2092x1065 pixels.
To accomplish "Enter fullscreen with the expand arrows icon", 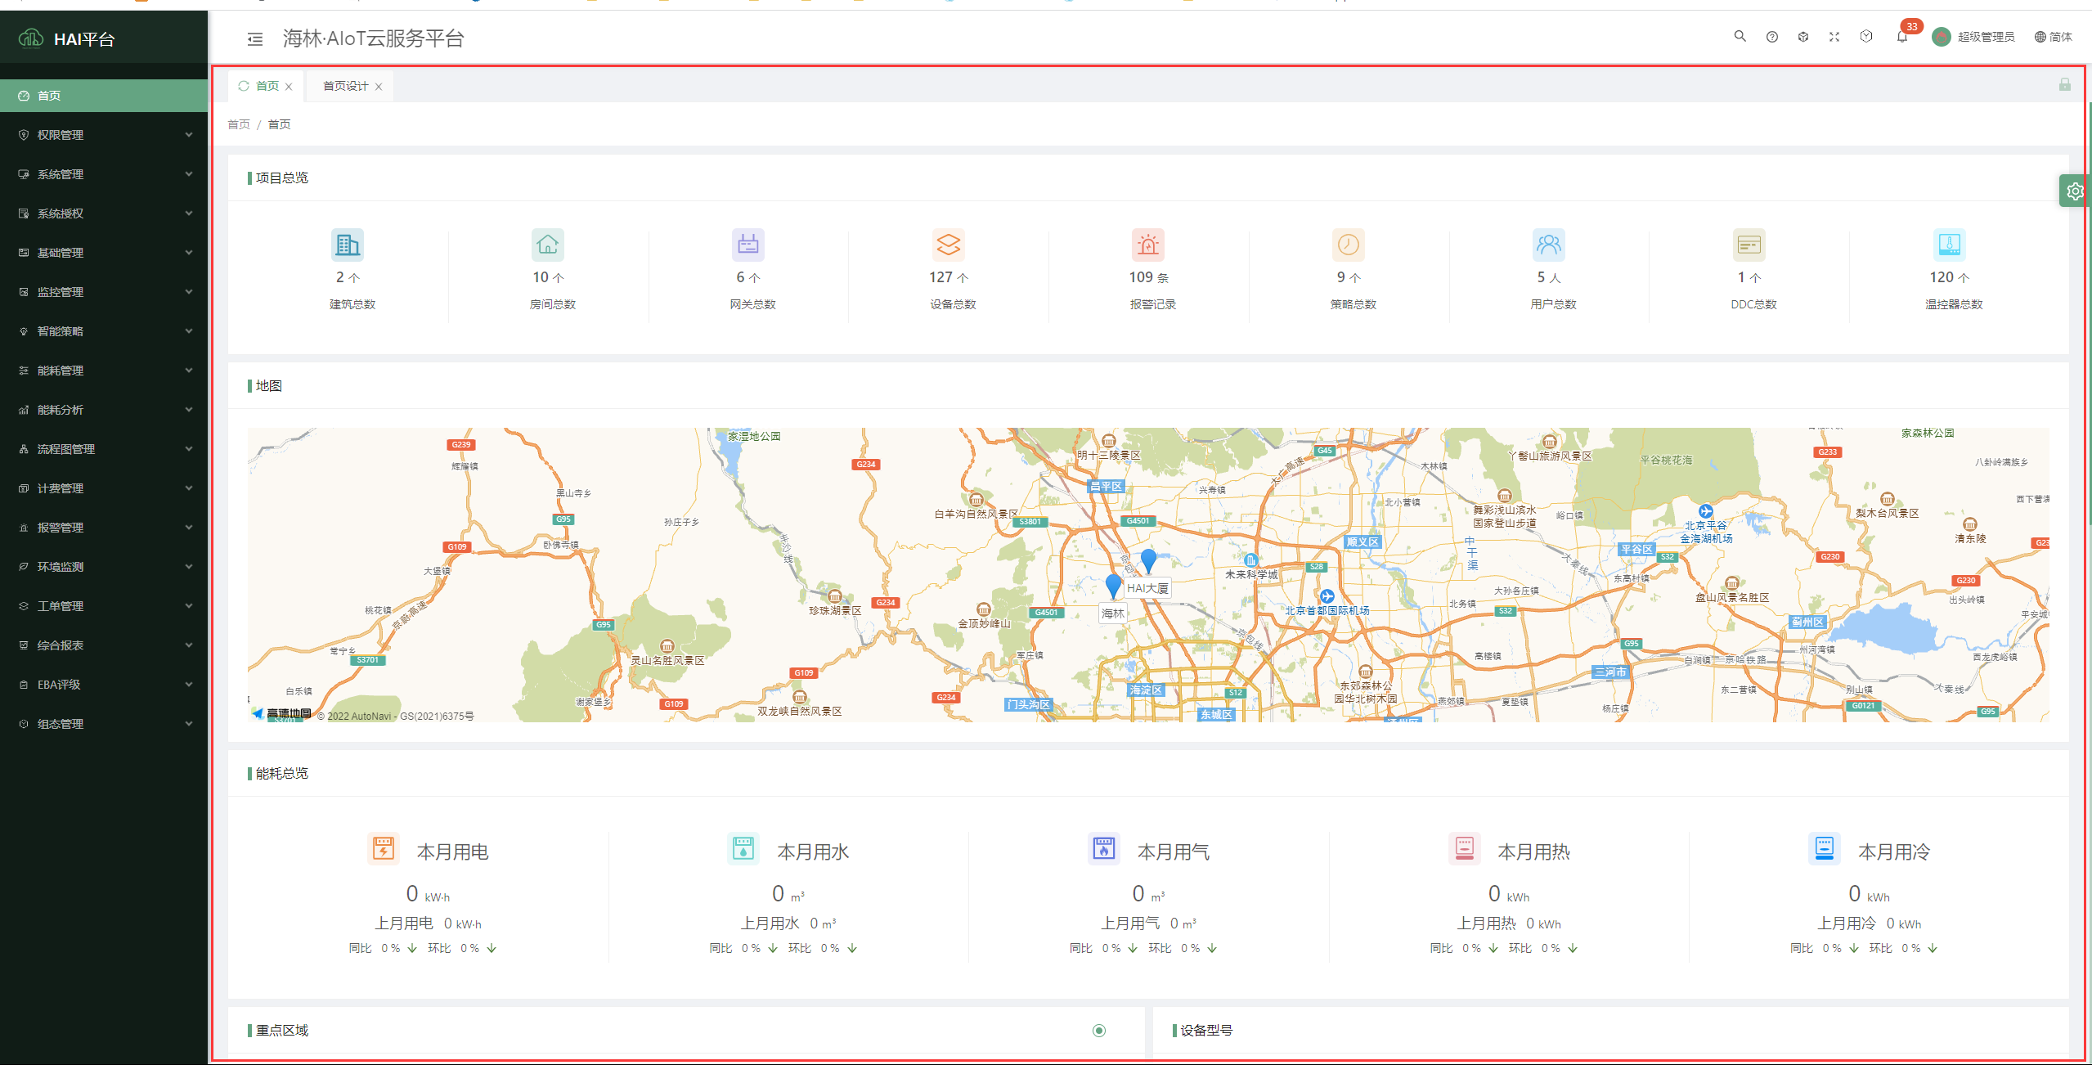I will coord(1834,37).
